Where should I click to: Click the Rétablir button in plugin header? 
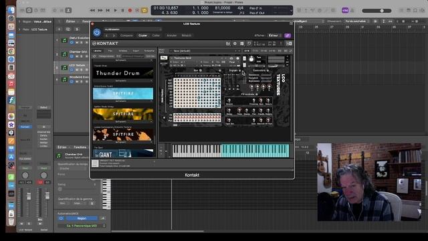[x=187, y=35]
